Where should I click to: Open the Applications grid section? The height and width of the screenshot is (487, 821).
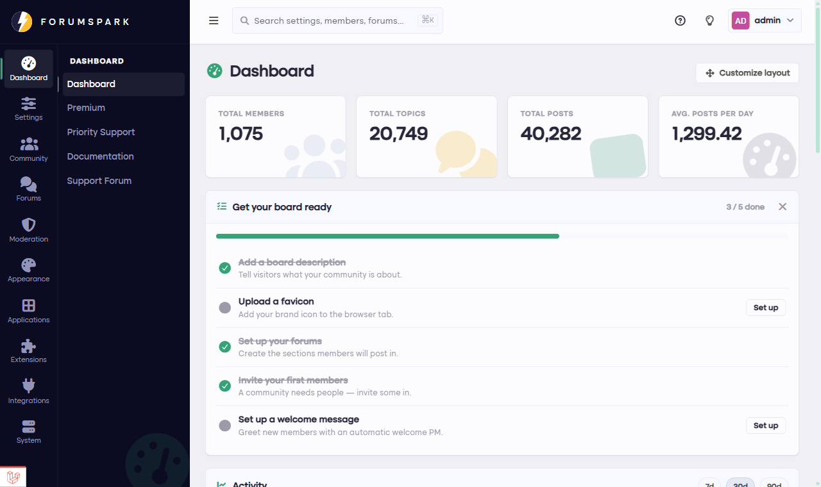tap(29, 311)
